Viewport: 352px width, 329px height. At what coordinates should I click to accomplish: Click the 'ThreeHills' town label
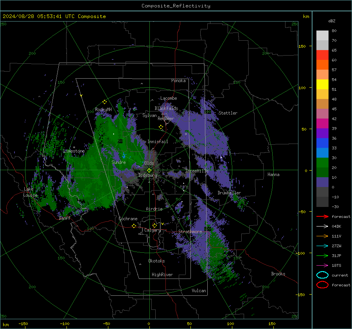(197, 171)
